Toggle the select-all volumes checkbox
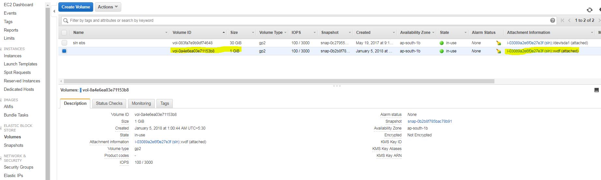601x180 pixels. pyautogui.click(x=64, y=33)
